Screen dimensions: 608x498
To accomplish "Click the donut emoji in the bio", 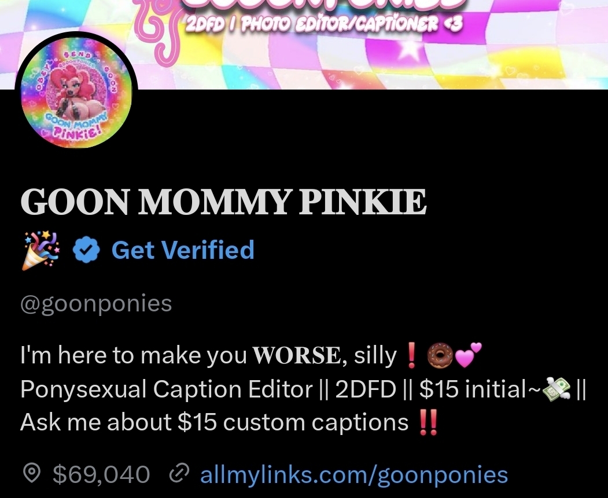I will [438, 356].
